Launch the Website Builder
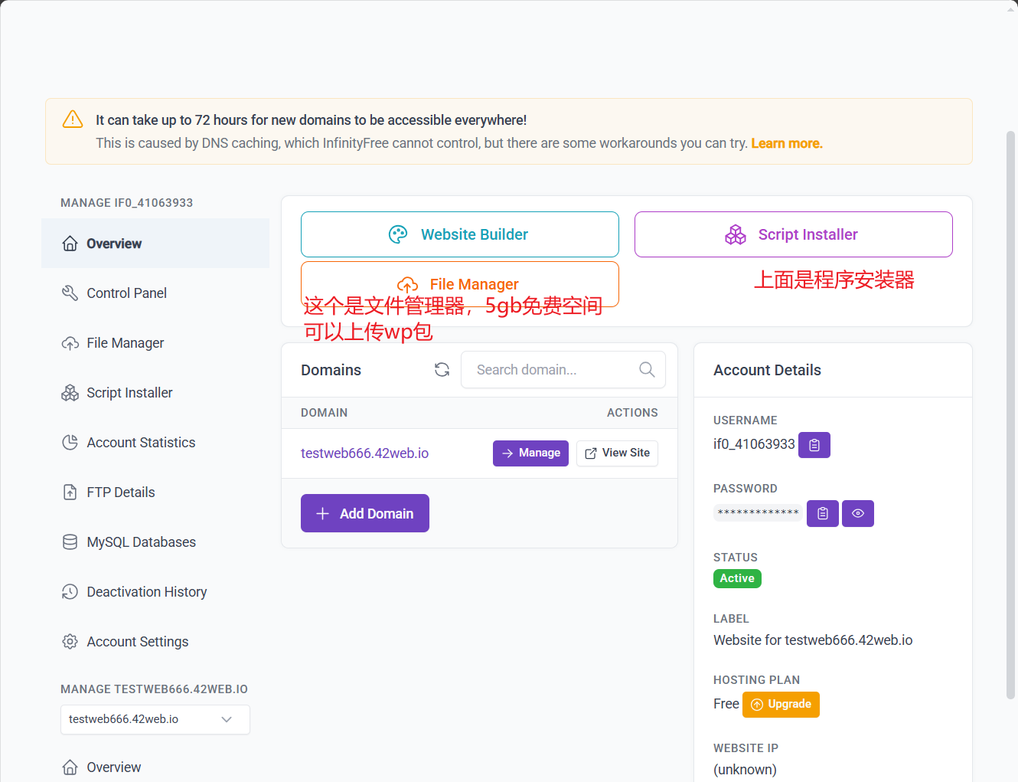 (x=459, y=234)
